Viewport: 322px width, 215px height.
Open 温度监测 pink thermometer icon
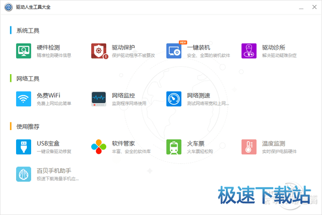(249, 147)
